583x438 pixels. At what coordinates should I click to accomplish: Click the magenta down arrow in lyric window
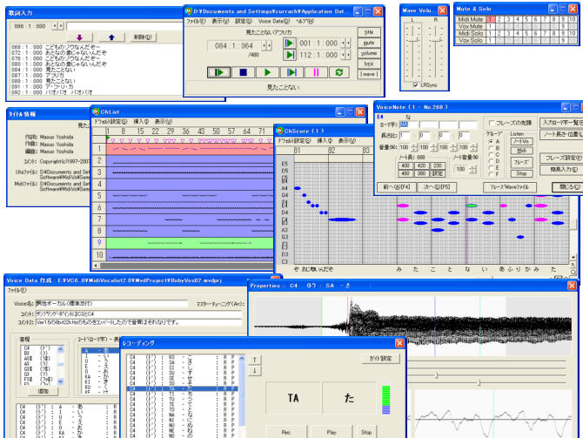coord(79,37)
